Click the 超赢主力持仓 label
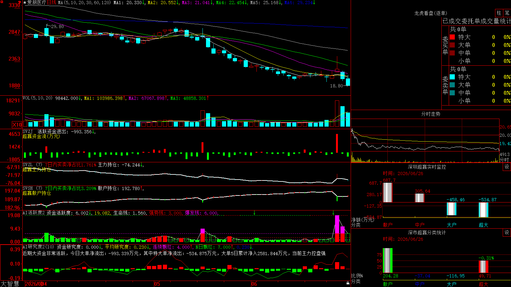The image size is (511, 287). 37,170
